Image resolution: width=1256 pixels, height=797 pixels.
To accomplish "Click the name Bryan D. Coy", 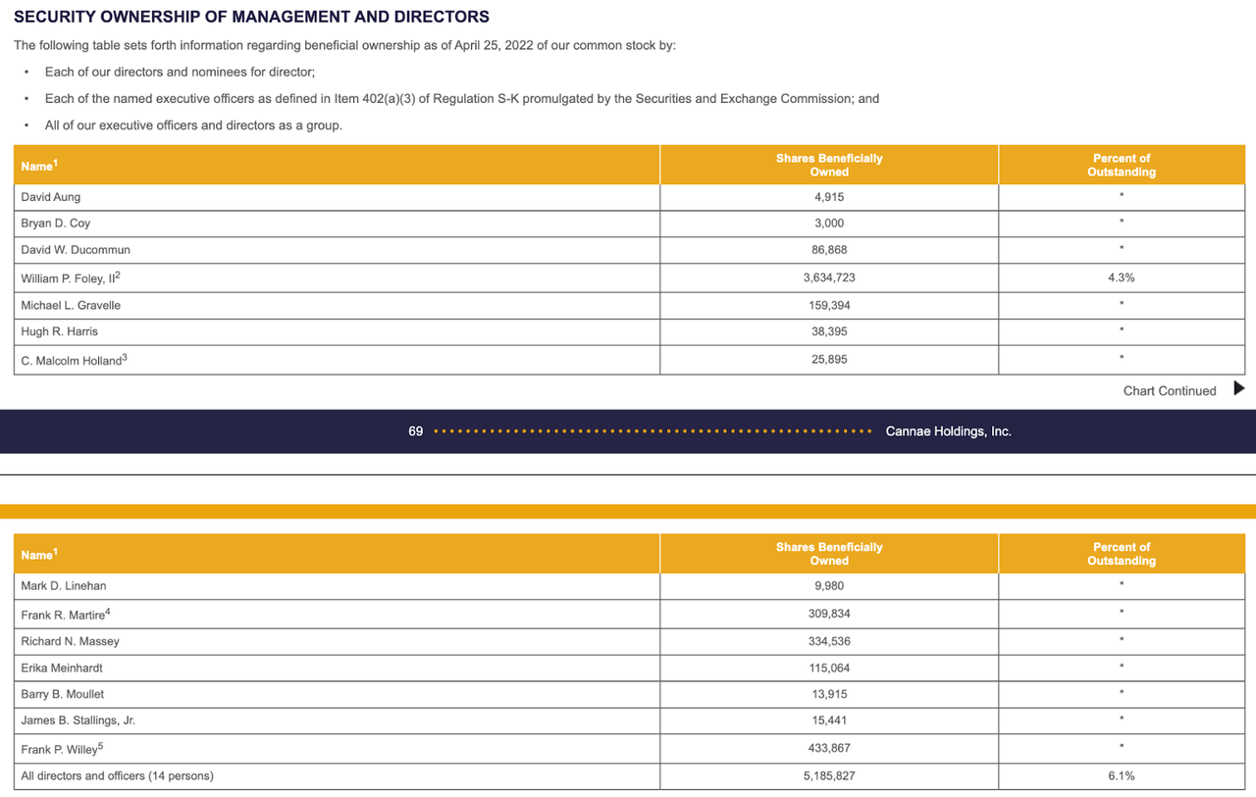I will (x=56, y=224).
